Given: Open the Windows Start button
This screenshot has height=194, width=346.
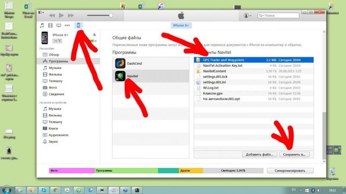Looking at the screenshot, I should (x=6, y=190).
